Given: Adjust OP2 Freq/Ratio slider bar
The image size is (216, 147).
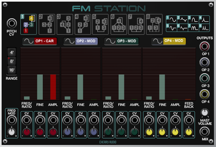Looking at the screenshot, I should pos(68,98).
